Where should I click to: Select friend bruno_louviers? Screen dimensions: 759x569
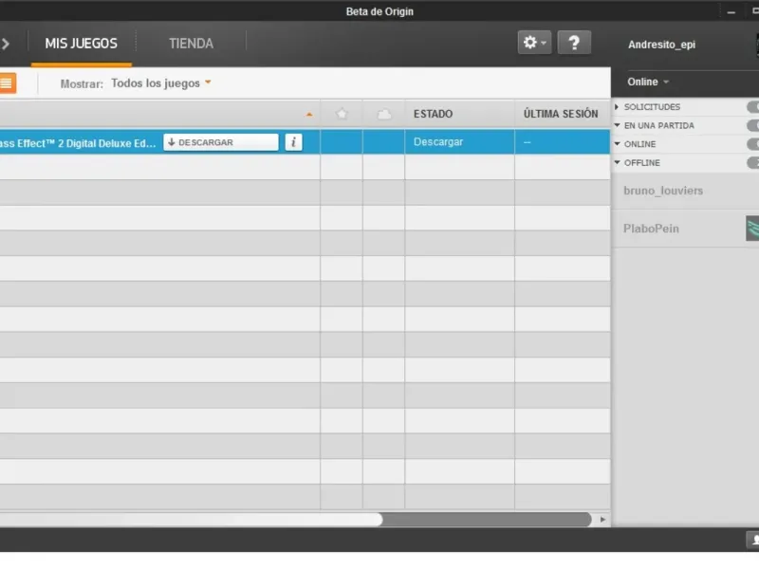(663, 191)
